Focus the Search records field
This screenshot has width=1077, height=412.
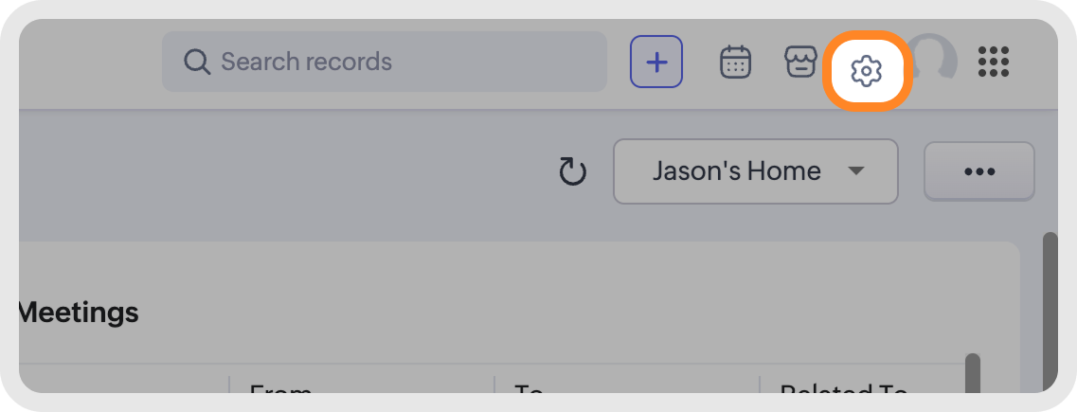click(x=398, y=63)
